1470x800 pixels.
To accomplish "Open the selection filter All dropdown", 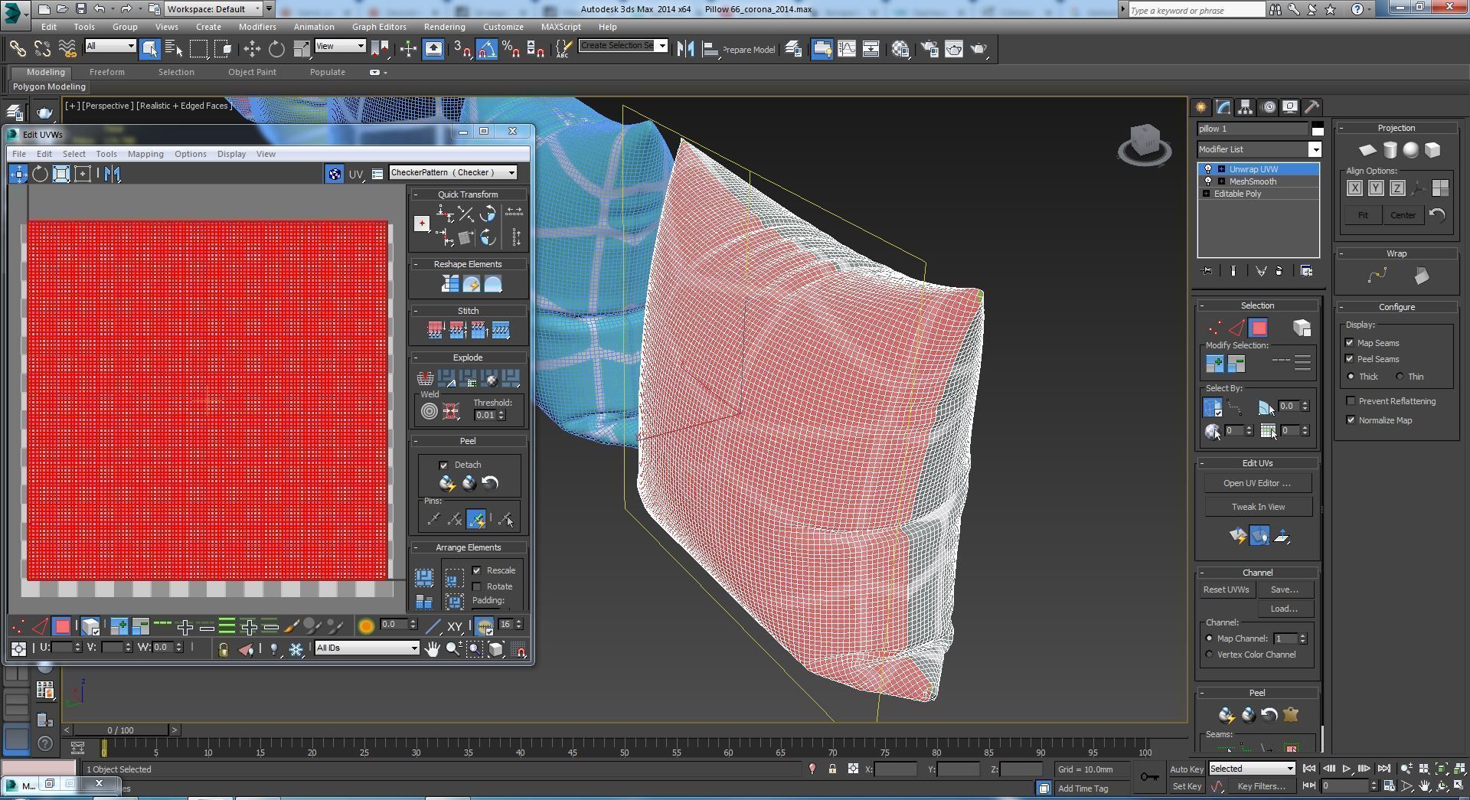I will pyautogui.click(x=110, y=46).
